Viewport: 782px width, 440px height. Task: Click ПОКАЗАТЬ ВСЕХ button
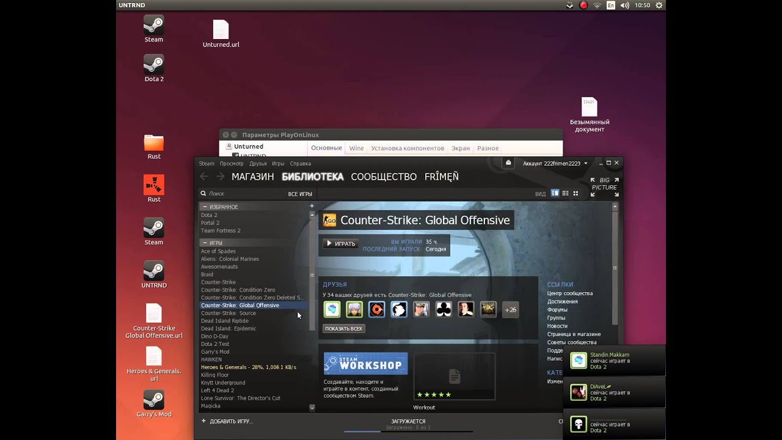pyautogui.click(x=343, y=329)
